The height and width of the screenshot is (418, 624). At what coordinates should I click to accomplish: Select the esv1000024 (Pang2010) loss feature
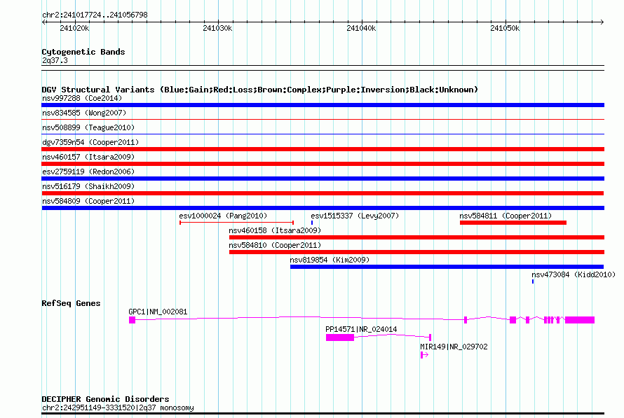pyautogui.click(x=237, y=223)
